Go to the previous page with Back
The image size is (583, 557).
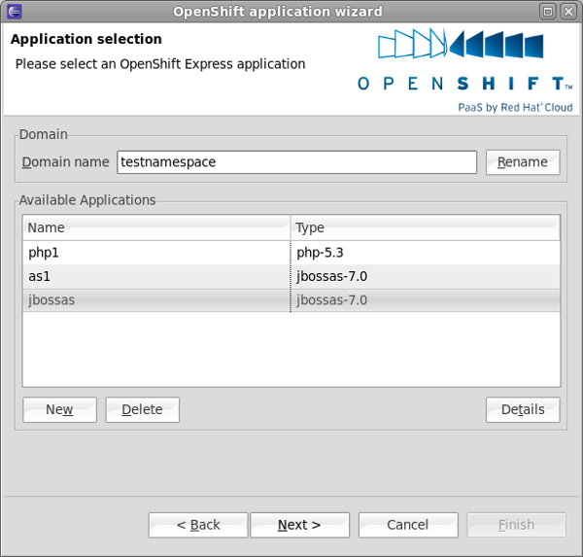click(198, 525)
